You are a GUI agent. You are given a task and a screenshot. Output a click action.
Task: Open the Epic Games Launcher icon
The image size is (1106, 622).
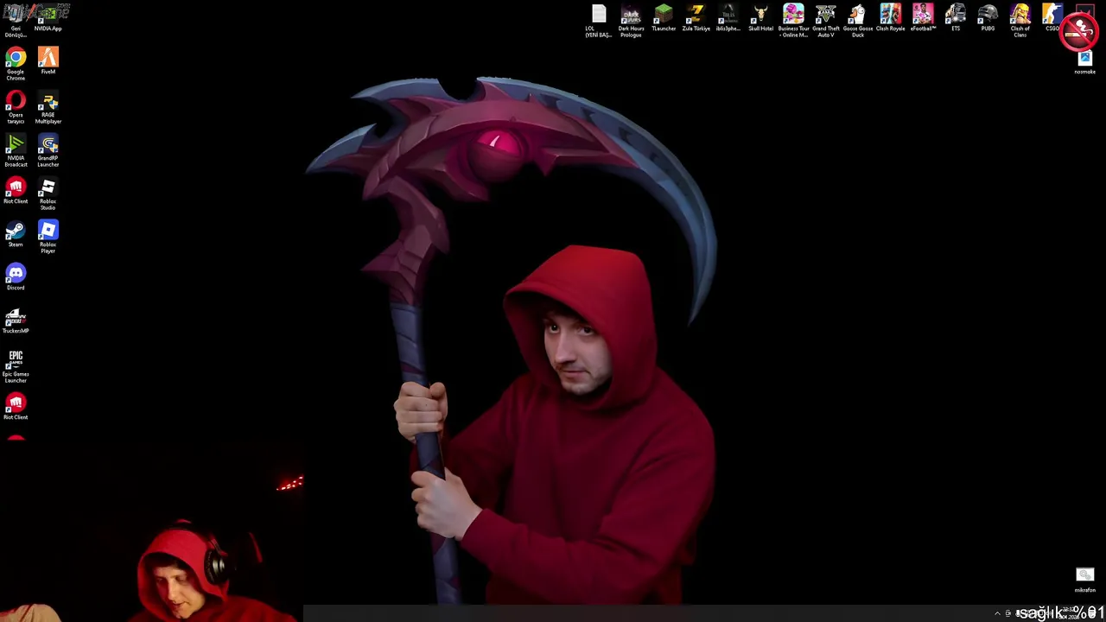tap(16, 366)
